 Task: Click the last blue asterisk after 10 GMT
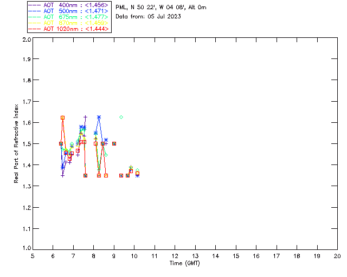click(x=137, y=175)
